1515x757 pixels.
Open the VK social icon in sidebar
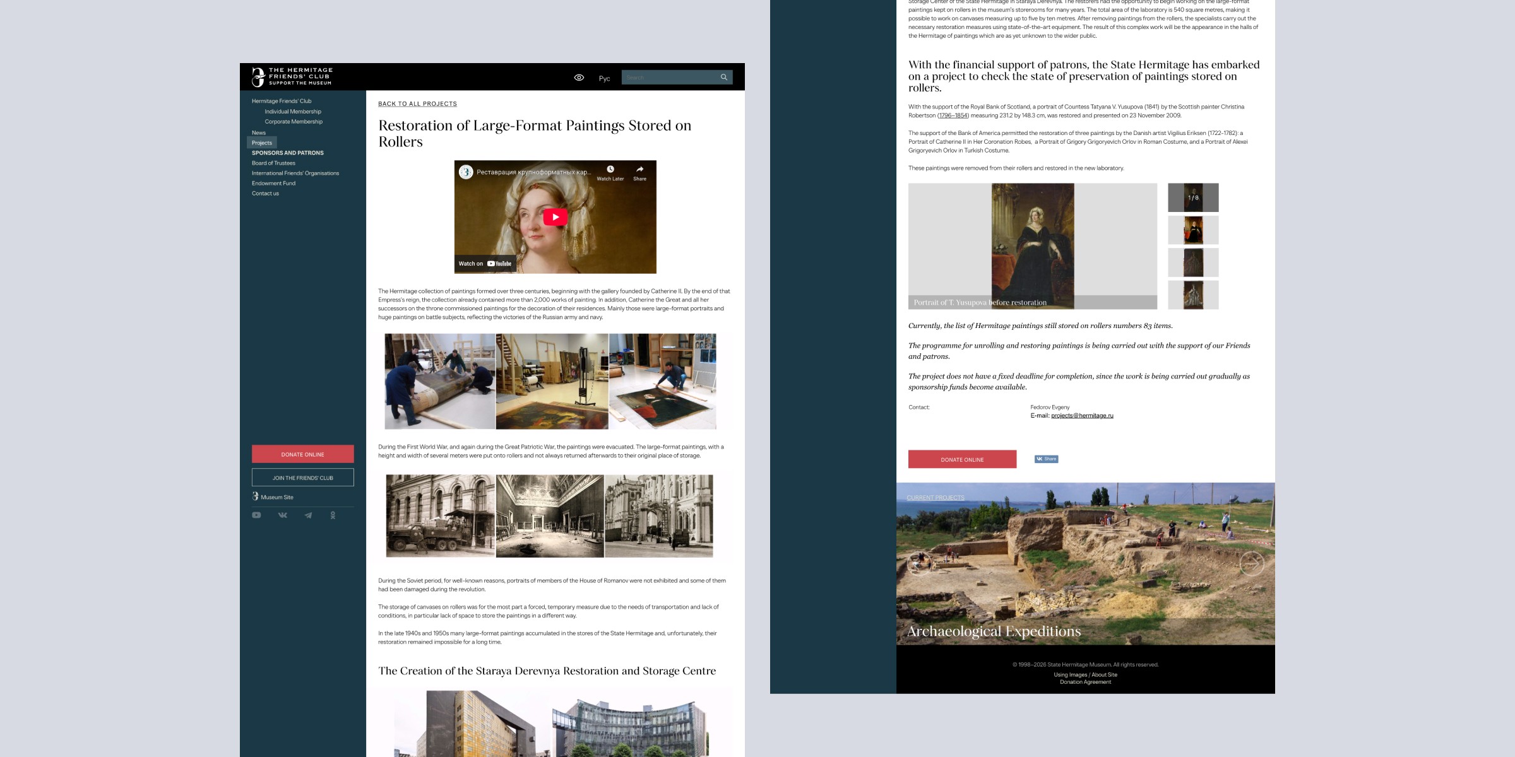coord(282,515)
